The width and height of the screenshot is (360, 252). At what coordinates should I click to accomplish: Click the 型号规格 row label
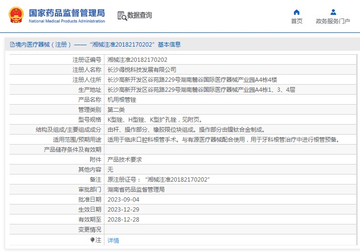(90, 120)
